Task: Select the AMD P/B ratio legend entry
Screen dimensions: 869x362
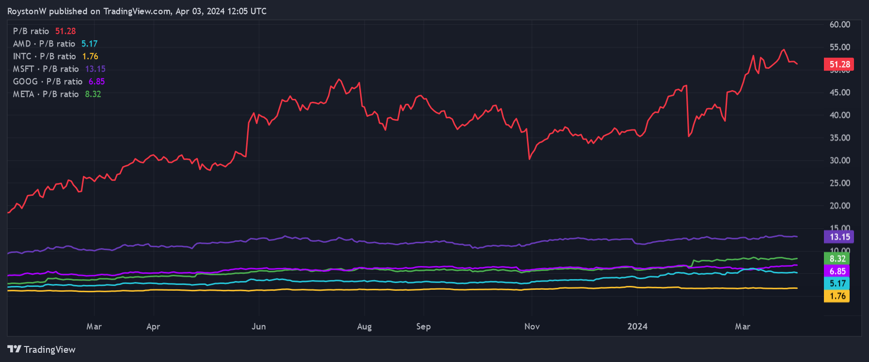Action: pos(55,44)
